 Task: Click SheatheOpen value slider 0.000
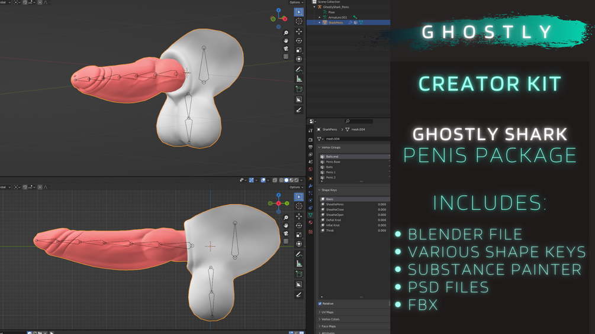pyautogui.click(x=382, y=215)
